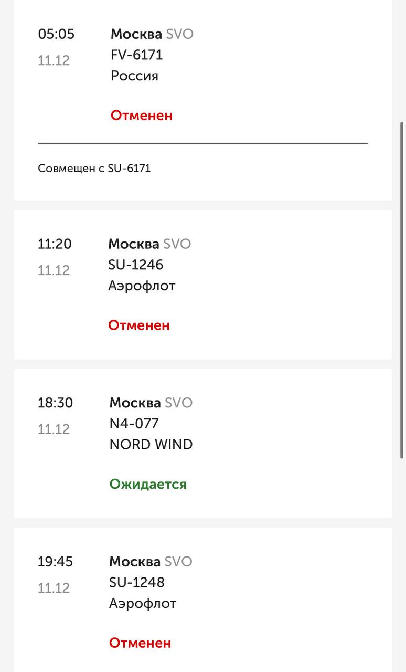Click the green "Ожидается" status

(x=148, y=484)
